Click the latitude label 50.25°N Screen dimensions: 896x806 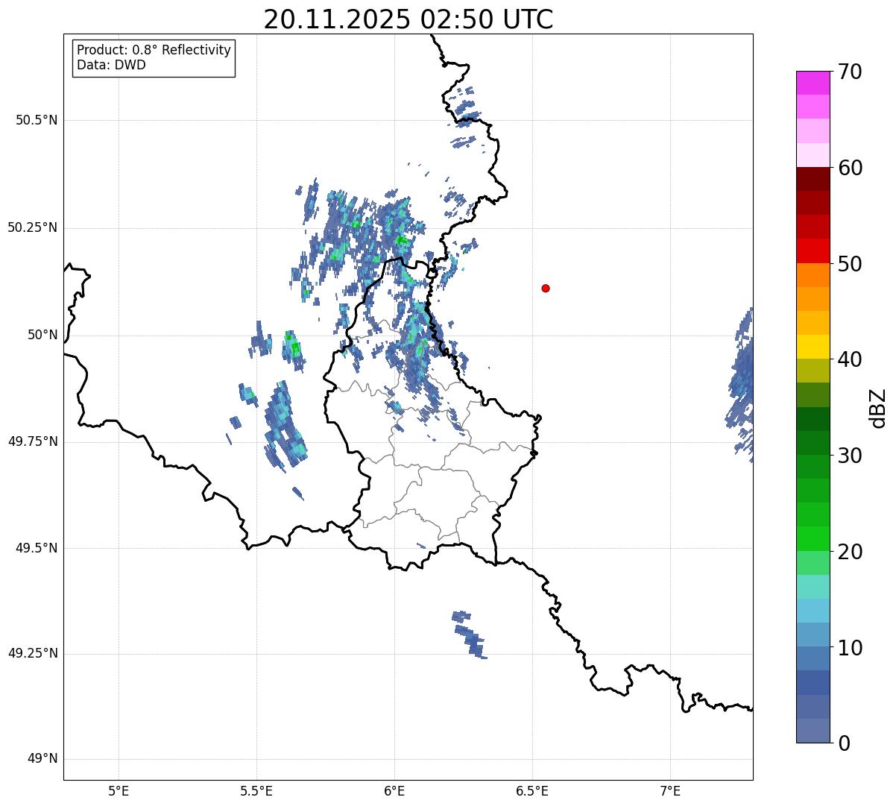point(32,227)
